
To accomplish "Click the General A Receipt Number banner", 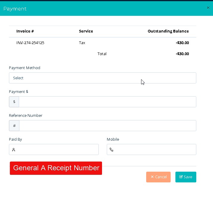I will 56,168.
